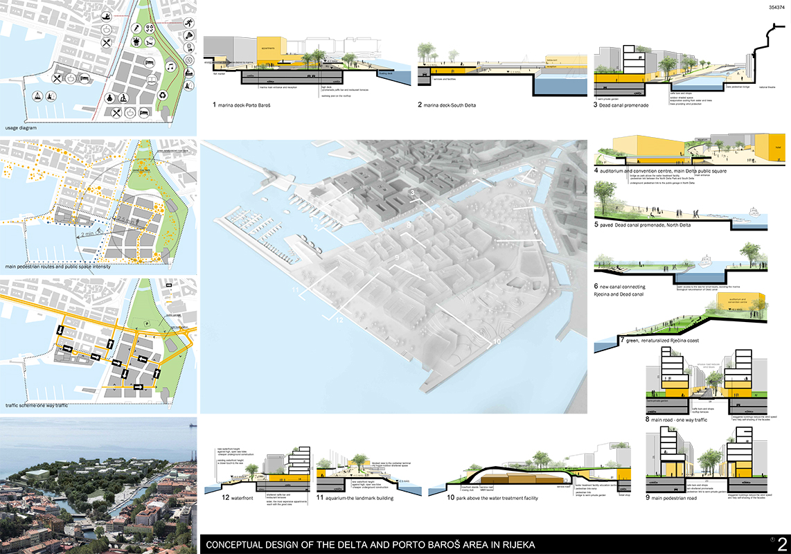
Task: Click the coffee cup icon below rowing icon
Action: click(x=107, y=30)
